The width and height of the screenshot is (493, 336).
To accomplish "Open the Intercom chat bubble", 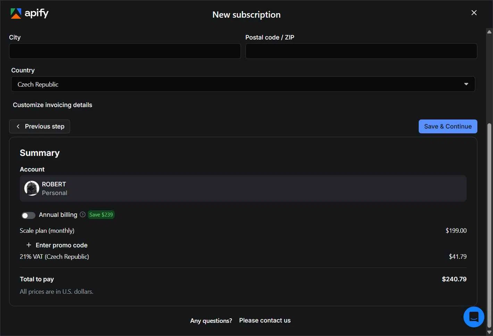I will pyautogui.click(x=474, y=317).
